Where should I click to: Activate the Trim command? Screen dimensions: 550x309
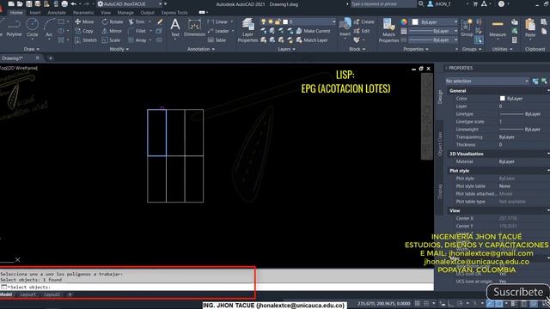coord(137,21)
